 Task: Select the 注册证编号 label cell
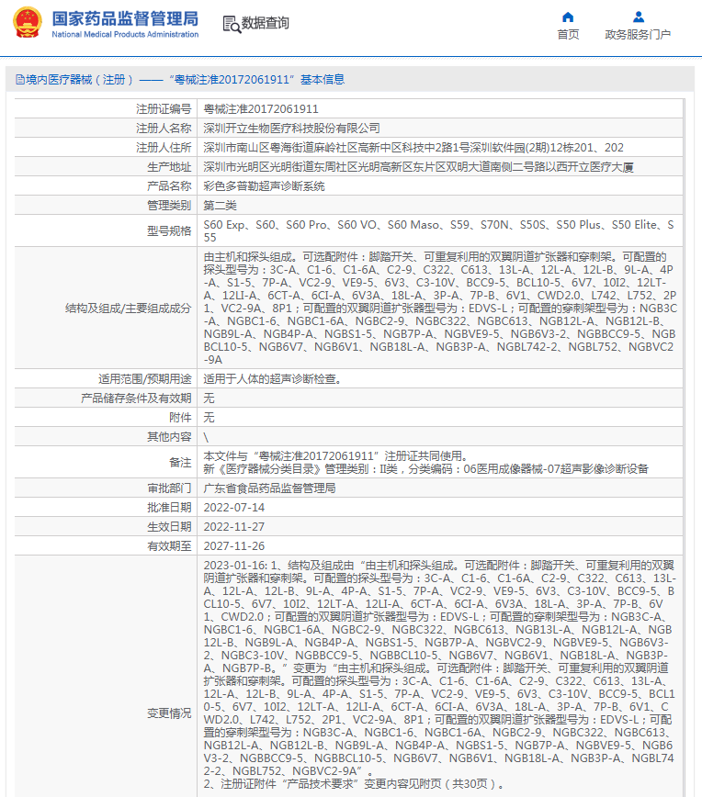point(106,108)
